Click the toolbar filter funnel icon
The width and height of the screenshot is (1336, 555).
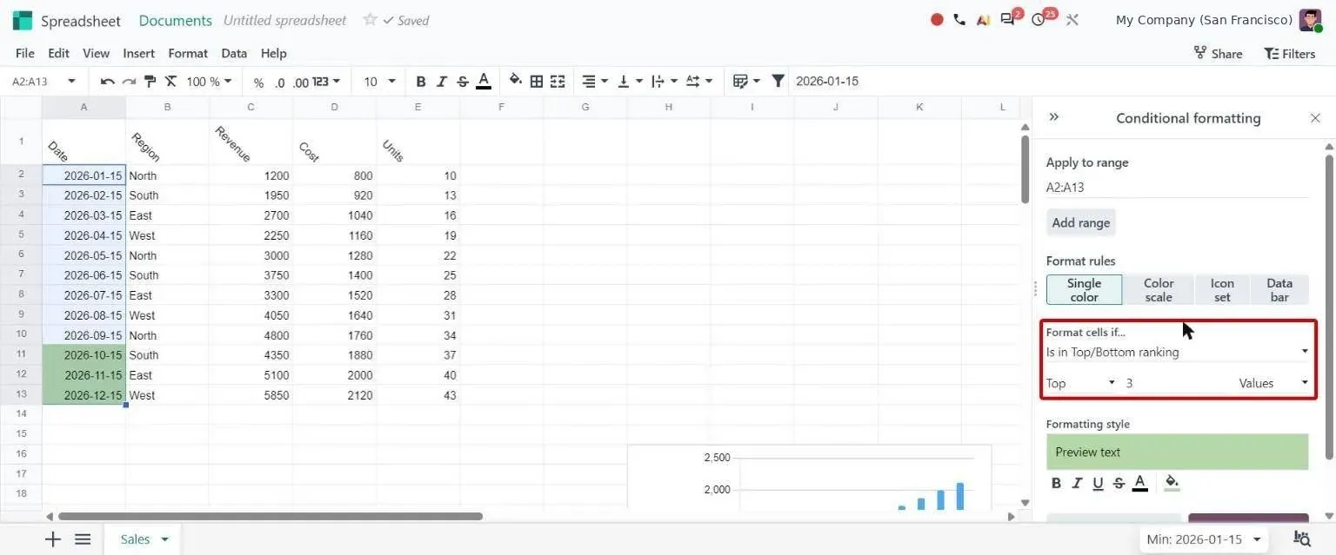pos(778,81)
